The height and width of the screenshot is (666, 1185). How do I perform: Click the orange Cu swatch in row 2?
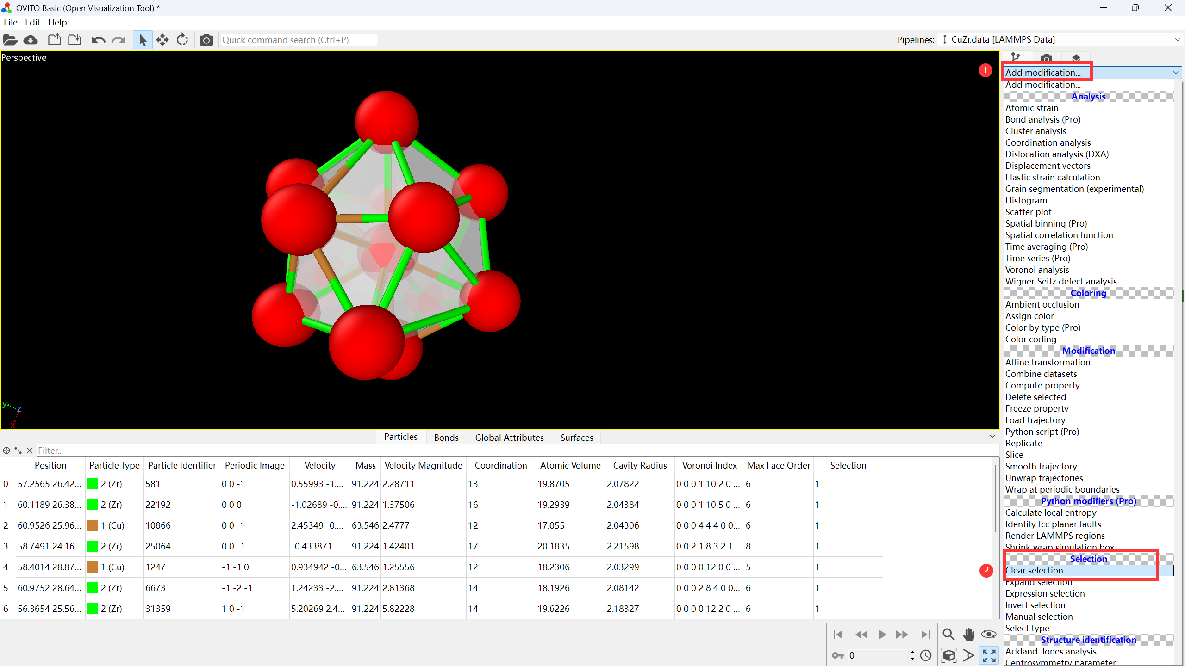(x=93, y=525)
